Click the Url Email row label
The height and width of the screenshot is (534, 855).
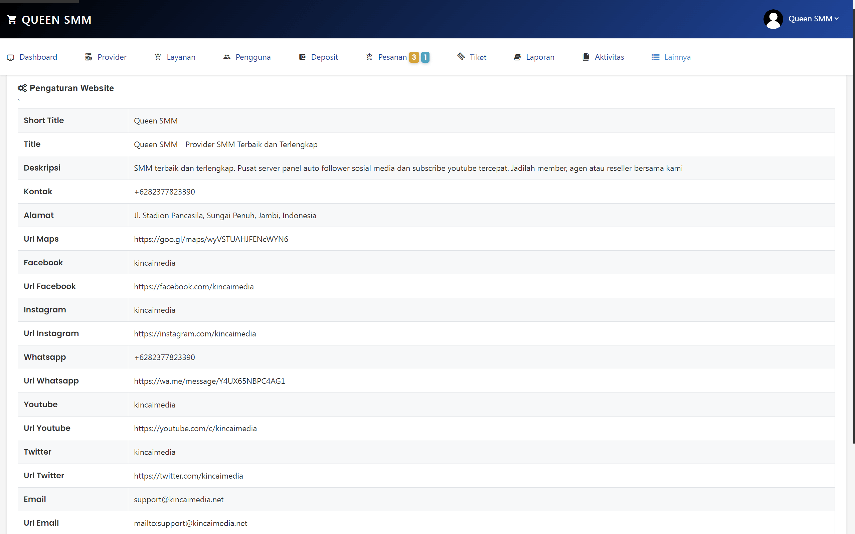coord(41,523)
